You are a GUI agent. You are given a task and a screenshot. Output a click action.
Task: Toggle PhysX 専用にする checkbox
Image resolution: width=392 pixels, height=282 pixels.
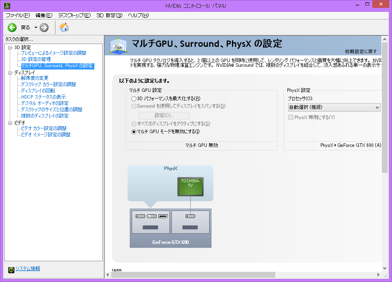pos(291,117)
